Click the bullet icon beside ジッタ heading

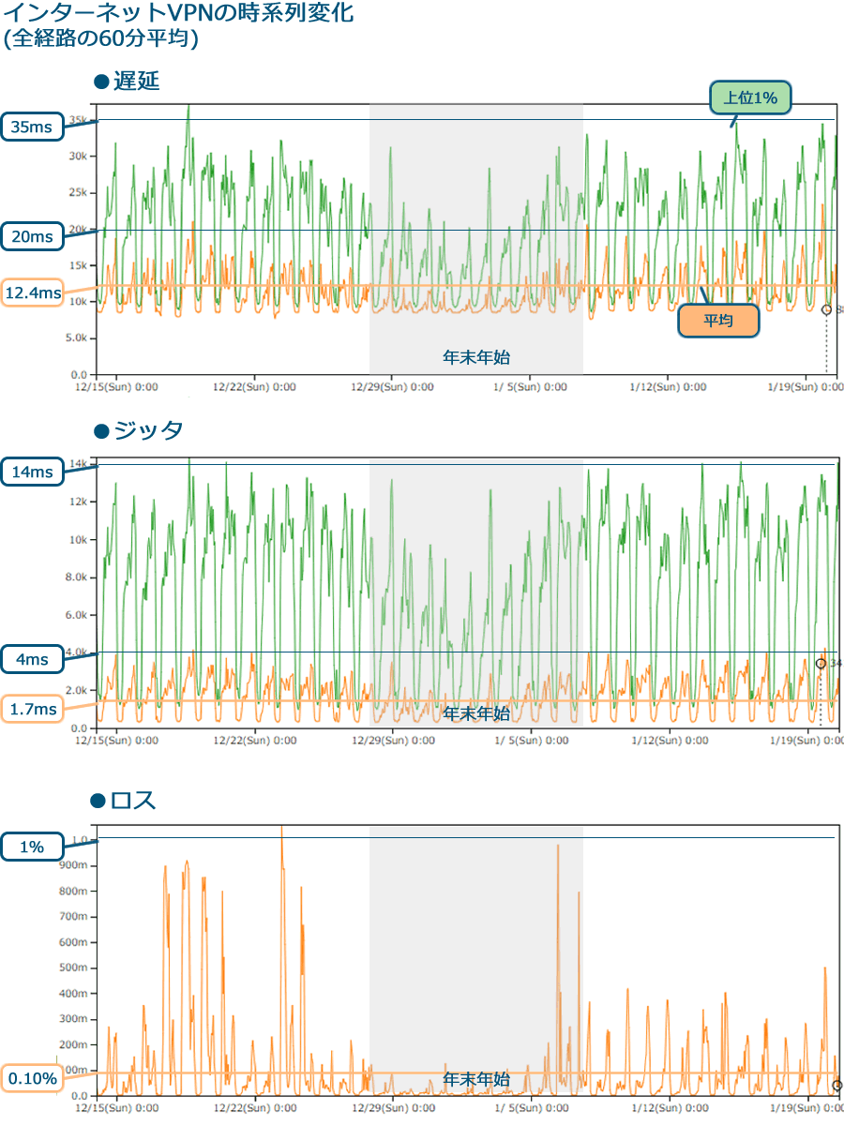coord(102,431)
